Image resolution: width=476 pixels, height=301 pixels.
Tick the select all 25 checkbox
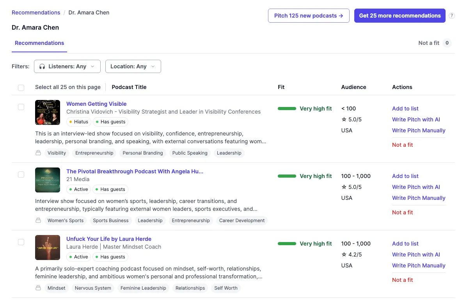[21, 87]
